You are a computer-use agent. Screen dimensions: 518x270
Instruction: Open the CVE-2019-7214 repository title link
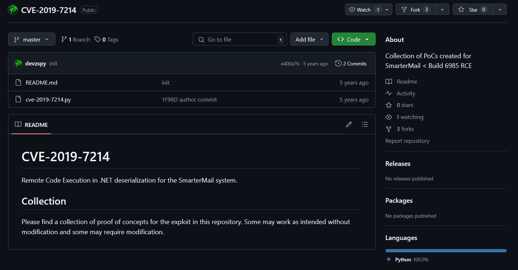pos(49,10)
